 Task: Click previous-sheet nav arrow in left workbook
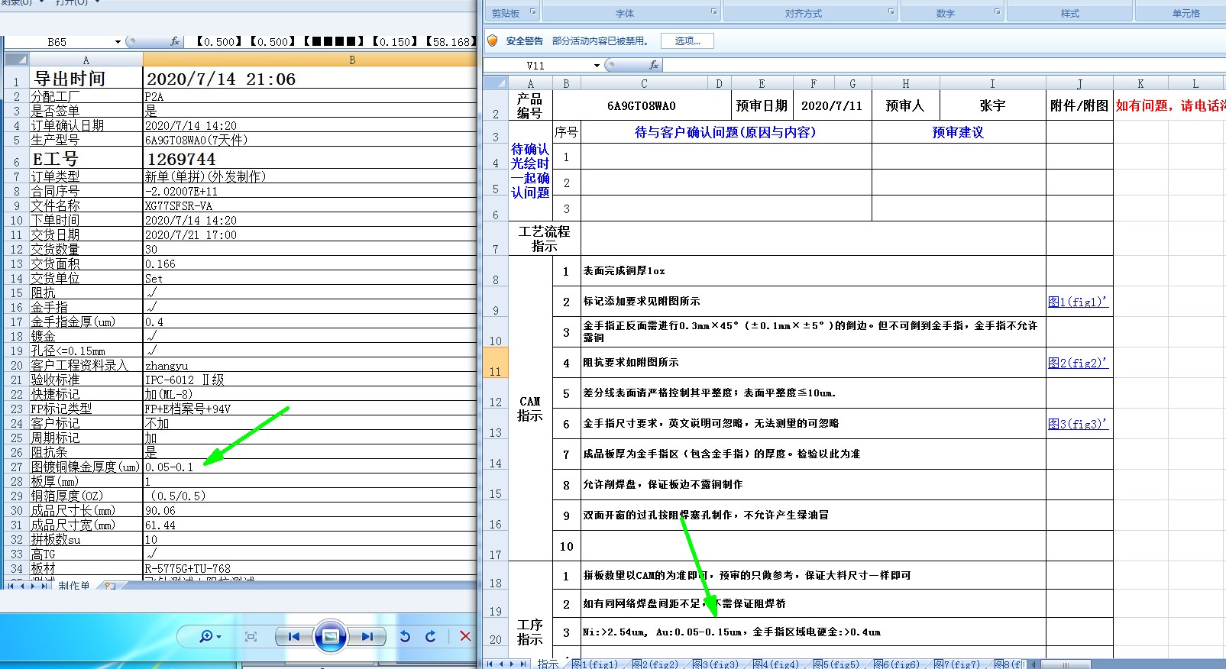tap(21, 586)
